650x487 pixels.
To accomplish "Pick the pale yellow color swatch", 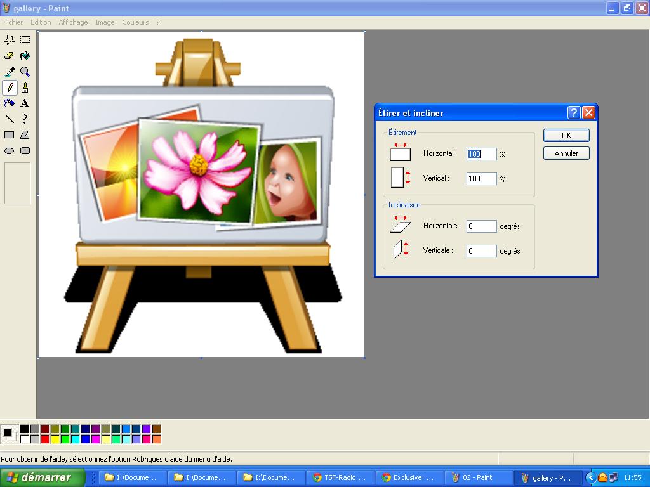I will [x=106, y=439].
